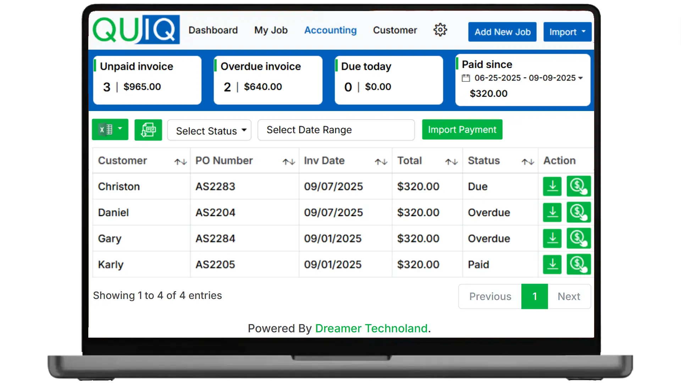Download Karly's invoice AS2205

(552, 265)
